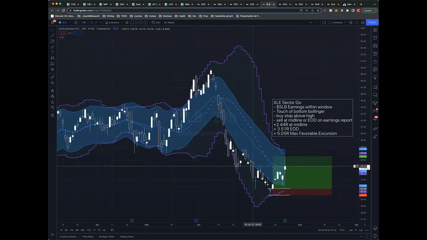Open the indicator templates grid icon
This screenshot has height=240, width=427.
[x=127, y=22]
